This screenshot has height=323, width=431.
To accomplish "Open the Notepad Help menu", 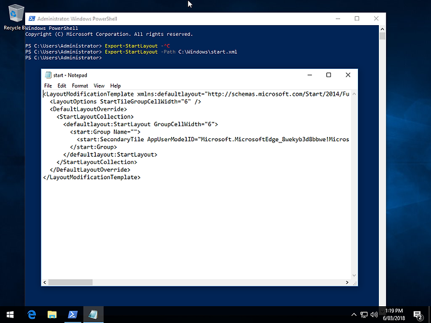I will click(x=115, y=86).
